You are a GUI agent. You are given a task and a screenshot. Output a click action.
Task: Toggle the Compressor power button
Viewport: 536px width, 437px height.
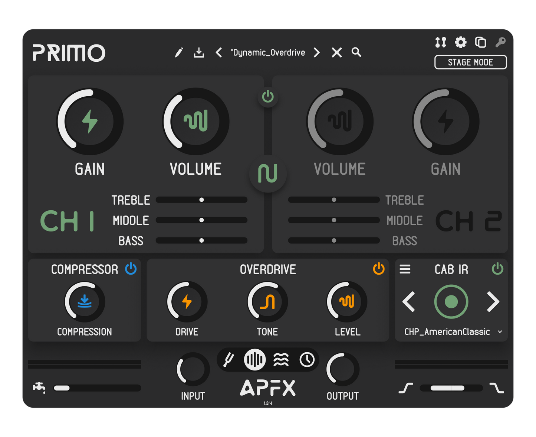[131, 269]
